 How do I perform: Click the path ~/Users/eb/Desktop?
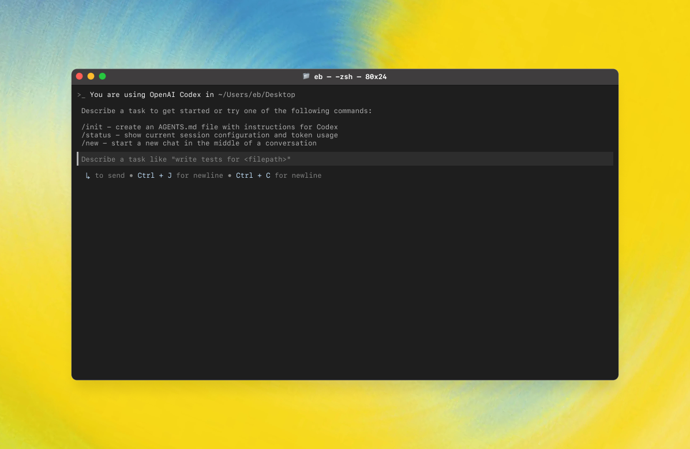coord(259,95)
